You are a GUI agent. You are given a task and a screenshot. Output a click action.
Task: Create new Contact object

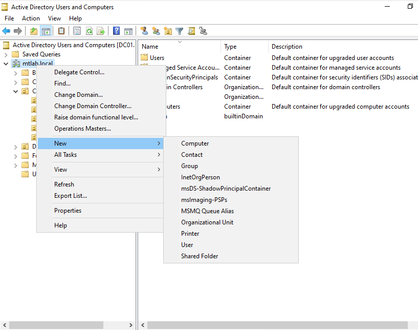231,155
